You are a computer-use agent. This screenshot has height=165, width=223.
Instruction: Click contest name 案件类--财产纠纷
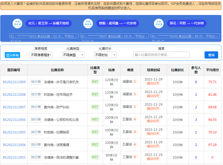tap(56, 107)
